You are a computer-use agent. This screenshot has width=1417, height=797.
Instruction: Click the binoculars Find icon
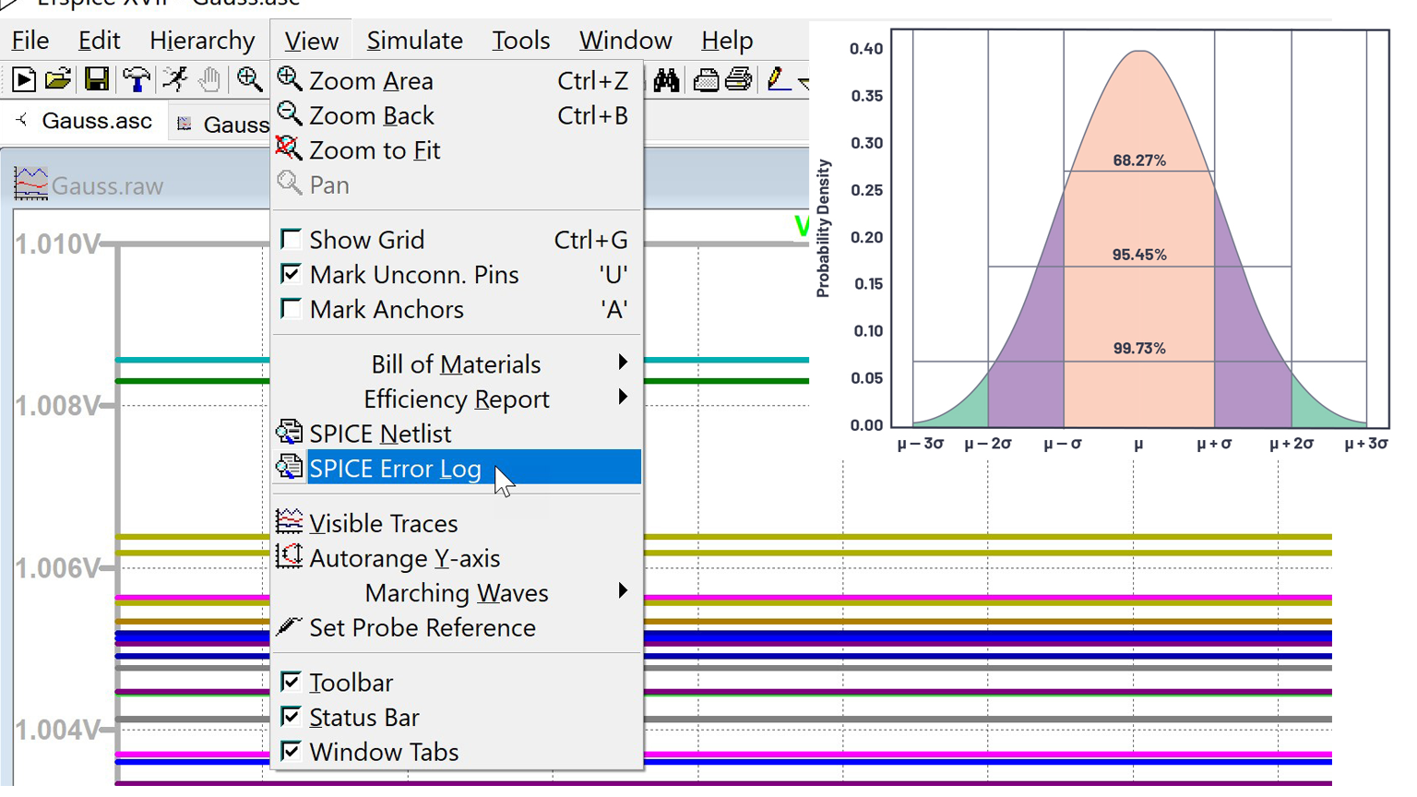click(x=666, y=80)
